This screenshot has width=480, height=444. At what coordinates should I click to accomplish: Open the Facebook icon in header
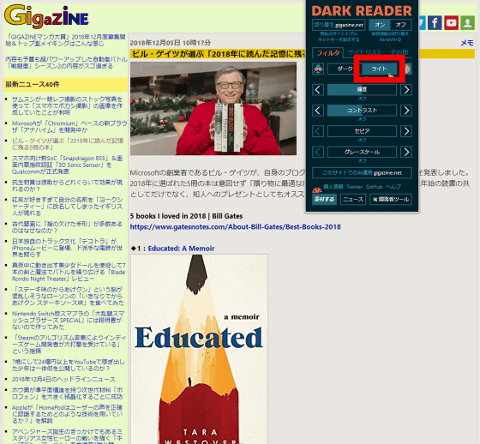(435, 22)
